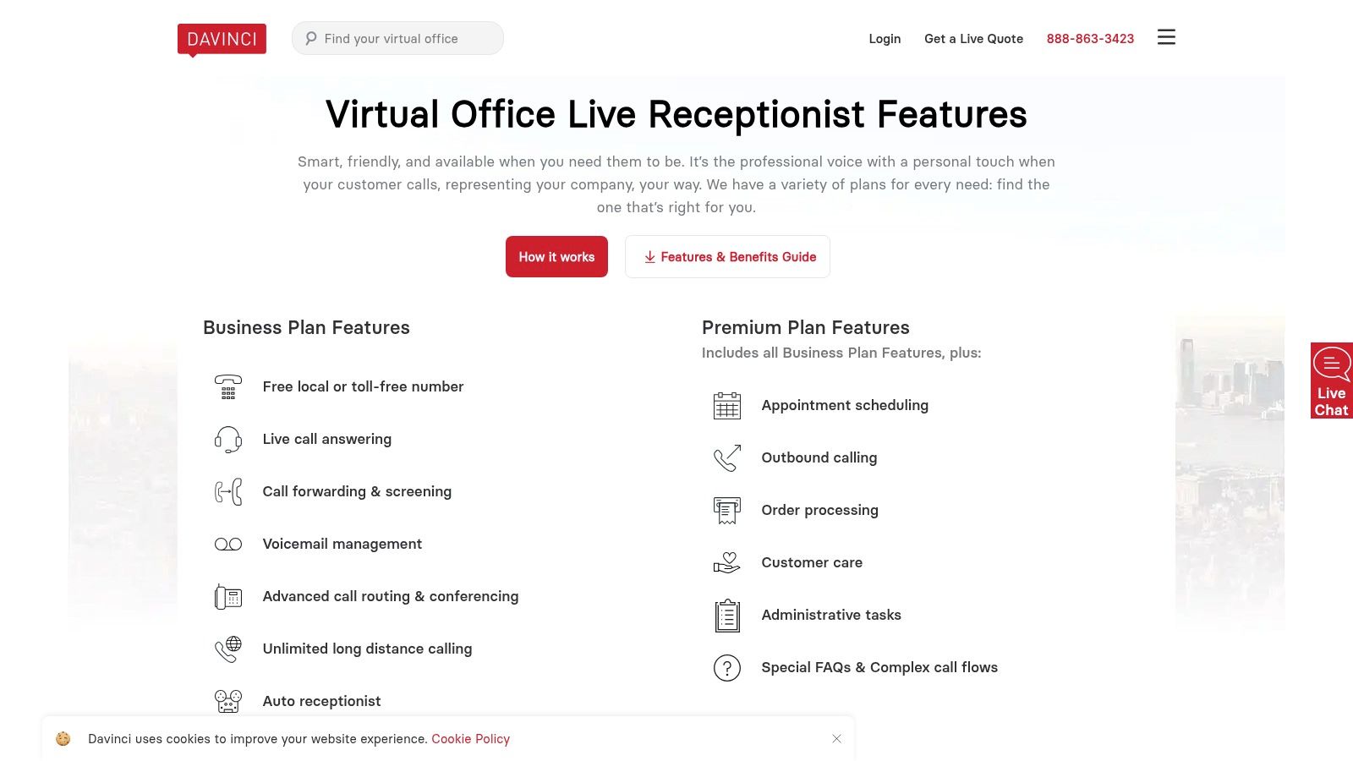
Task: Open the hamburger navigation menu
Action: point(1166,37)
